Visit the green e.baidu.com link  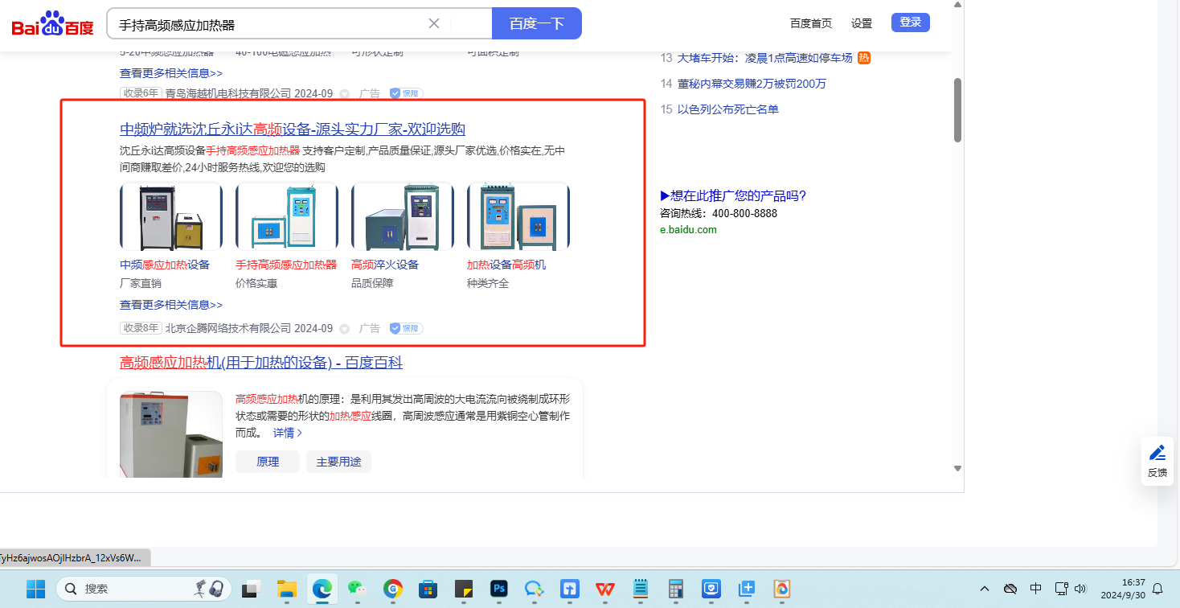pos(688,229)
